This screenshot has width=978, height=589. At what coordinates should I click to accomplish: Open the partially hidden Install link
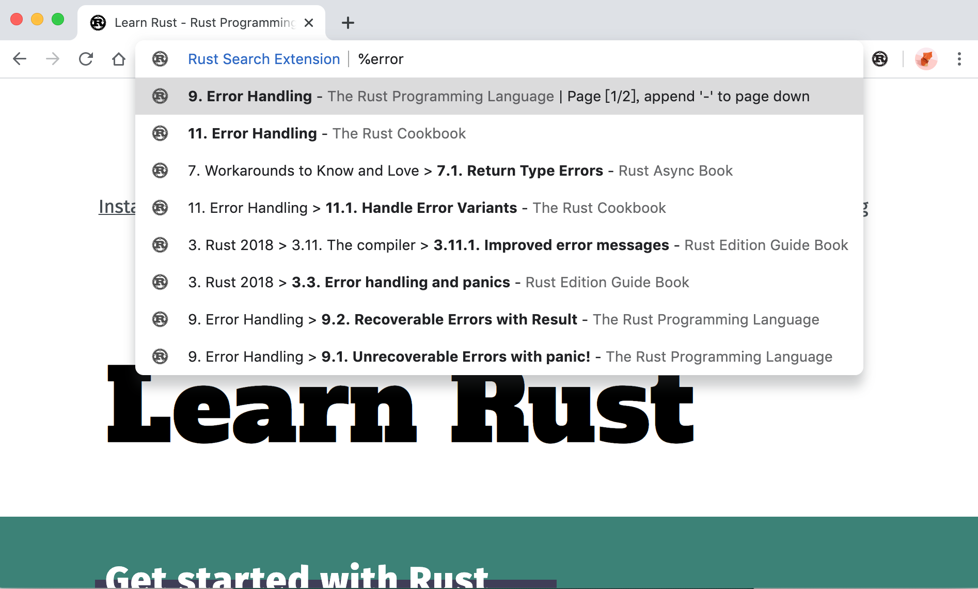click(117, 207)
